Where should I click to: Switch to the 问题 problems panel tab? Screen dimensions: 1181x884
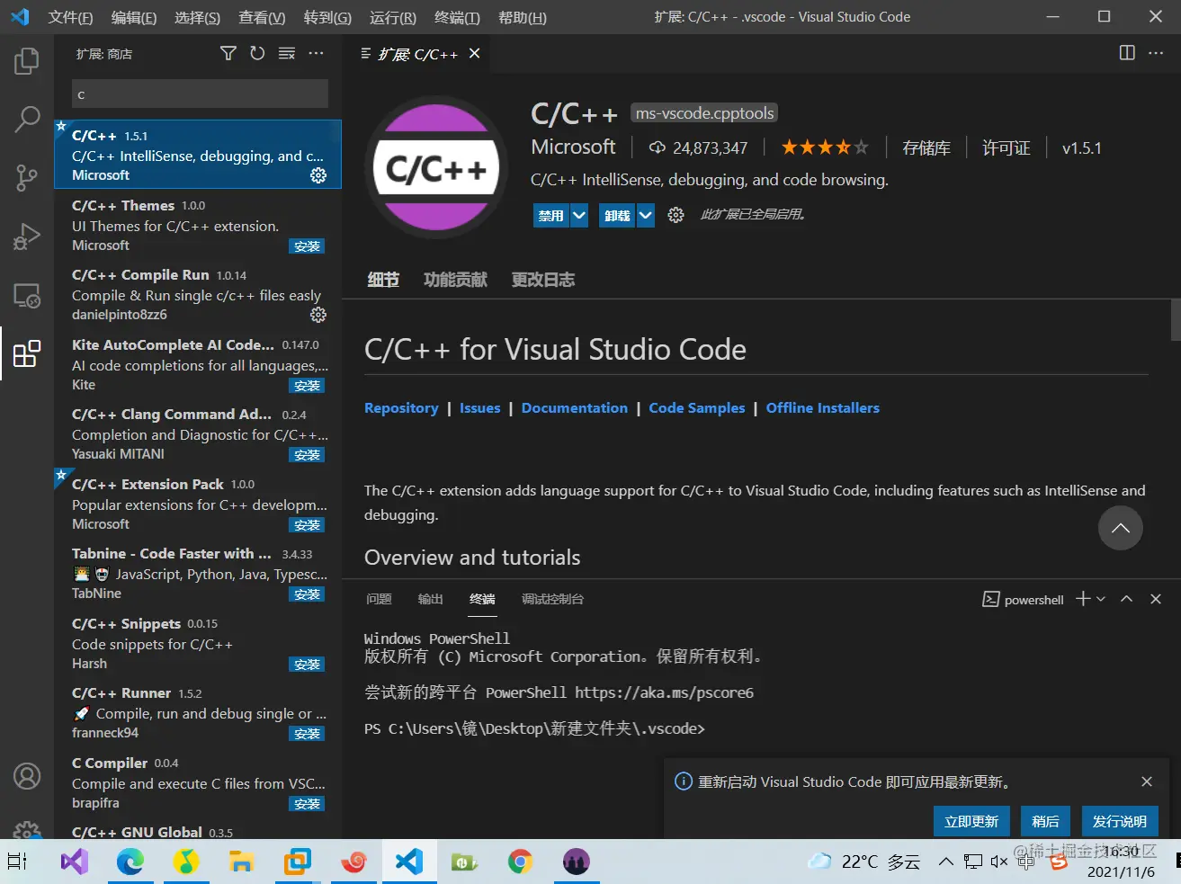379,599
